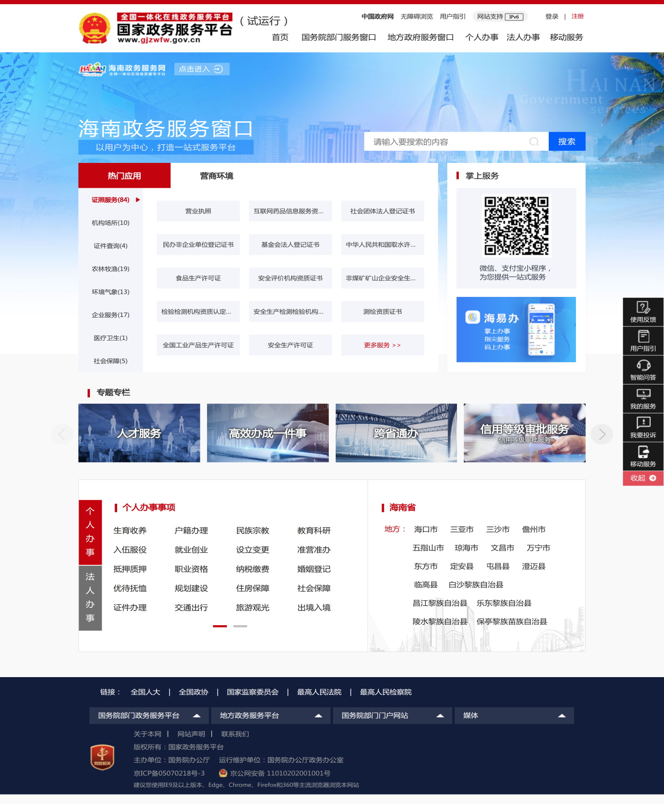
Task: Click the 三亚市 link
Action: coord(462,530)
